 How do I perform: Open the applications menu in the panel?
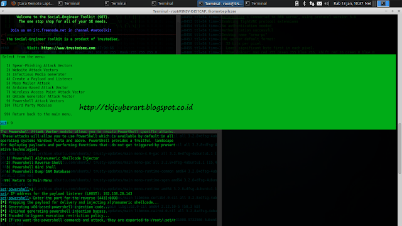[x=3, y=3]
